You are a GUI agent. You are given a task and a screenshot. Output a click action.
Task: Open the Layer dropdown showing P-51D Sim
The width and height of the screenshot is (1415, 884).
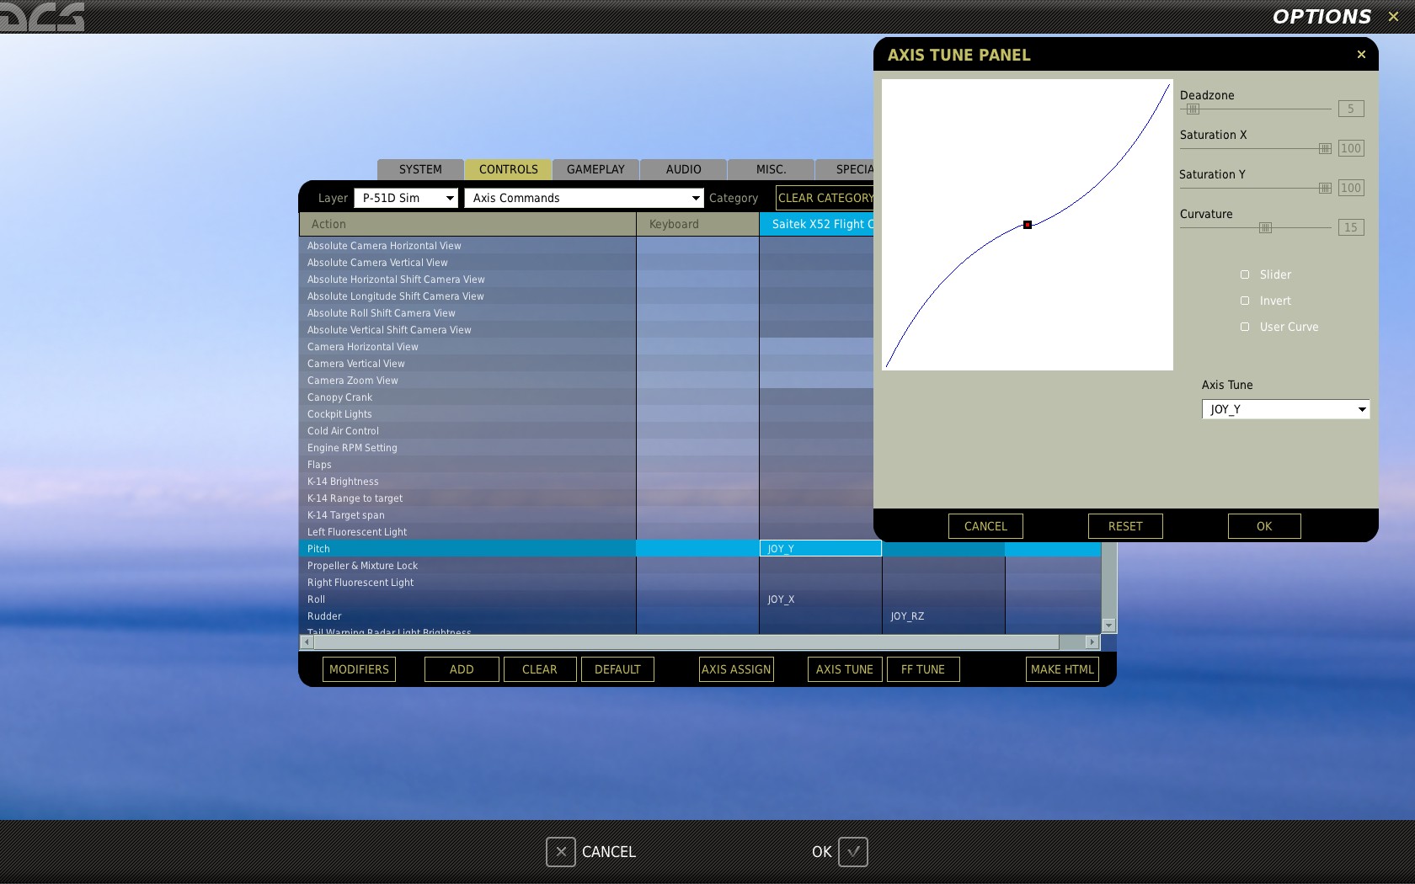[406, 198]
